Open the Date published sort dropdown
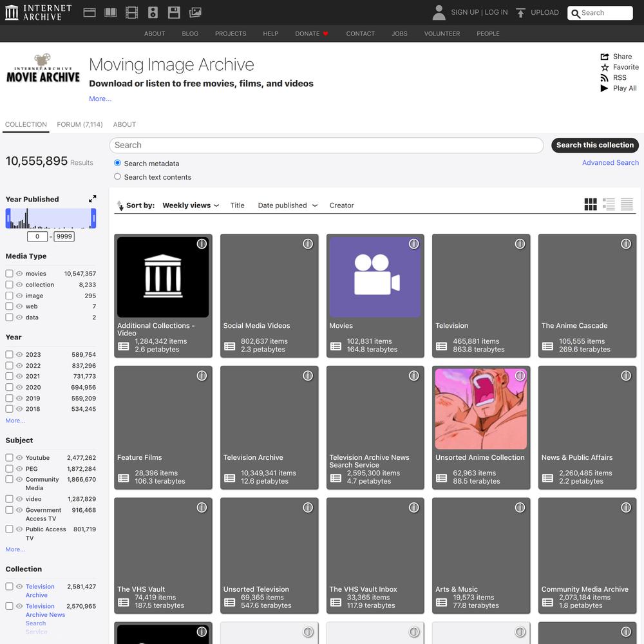The width and height of the screenshot is (644, 644). [x=288, y=205]
